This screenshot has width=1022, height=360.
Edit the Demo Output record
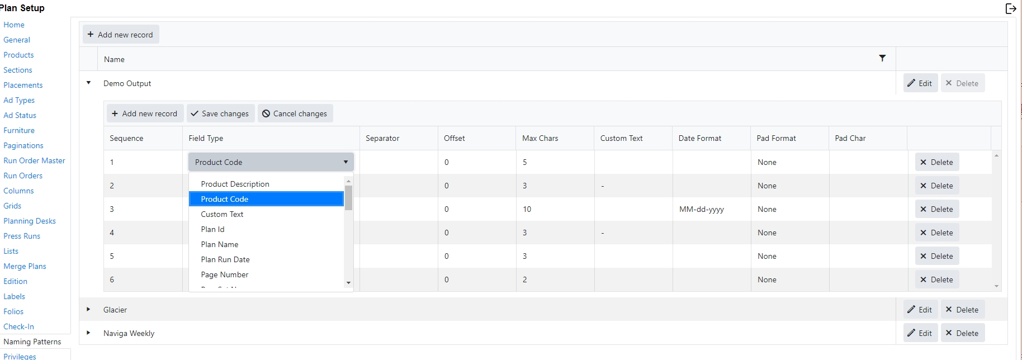point(920,83)
